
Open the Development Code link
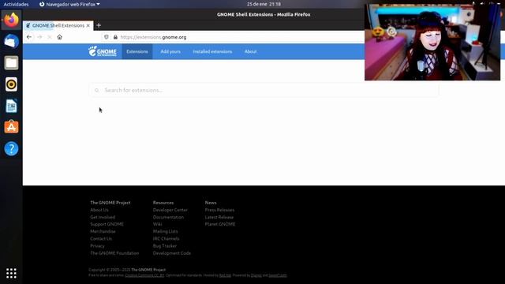[172, 253]
